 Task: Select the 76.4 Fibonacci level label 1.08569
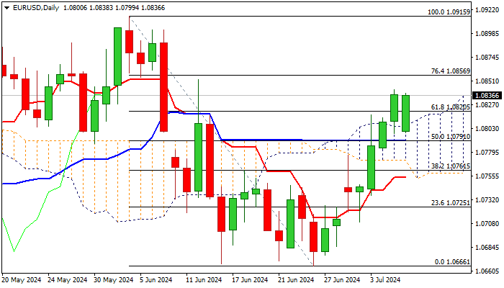point(451,71)
